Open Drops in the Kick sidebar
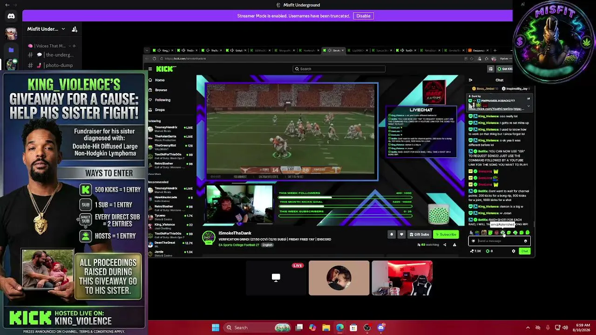The width and height of the screenshot is (596, 335). point(160,110)
